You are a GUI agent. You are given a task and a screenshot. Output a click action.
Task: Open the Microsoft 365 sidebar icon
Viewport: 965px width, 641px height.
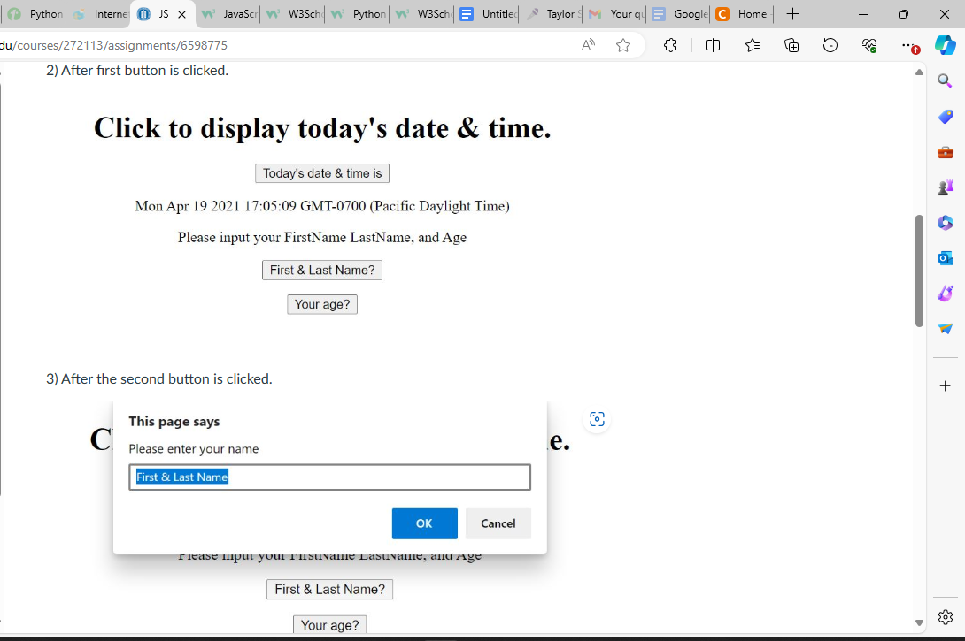point(944,223)
